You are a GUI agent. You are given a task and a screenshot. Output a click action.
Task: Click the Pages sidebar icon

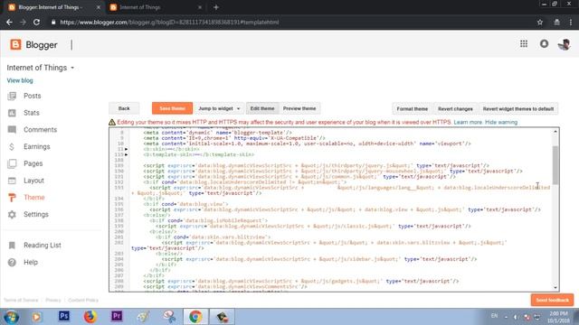(x=12, y=163)
